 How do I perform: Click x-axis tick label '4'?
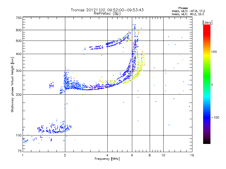[x=107, y=155]
